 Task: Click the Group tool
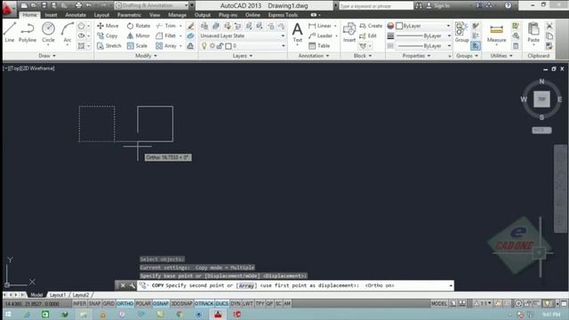tap(461, 32)
